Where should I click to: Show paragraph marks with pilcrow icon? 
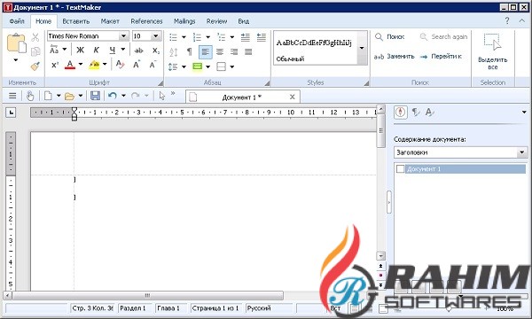coord(190,51)
